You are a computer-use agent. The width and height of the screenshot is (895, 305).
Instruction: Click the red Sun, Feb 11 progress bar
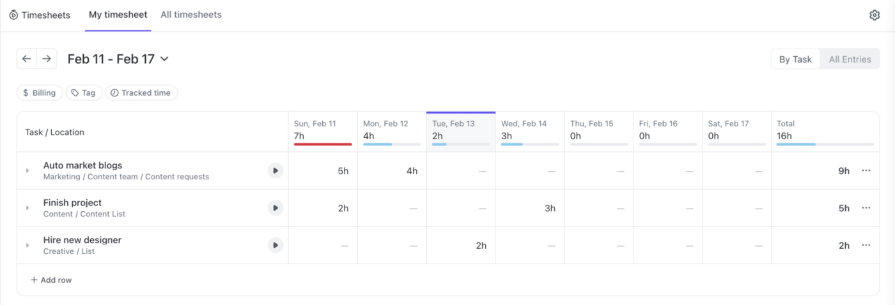click(323, 144)
